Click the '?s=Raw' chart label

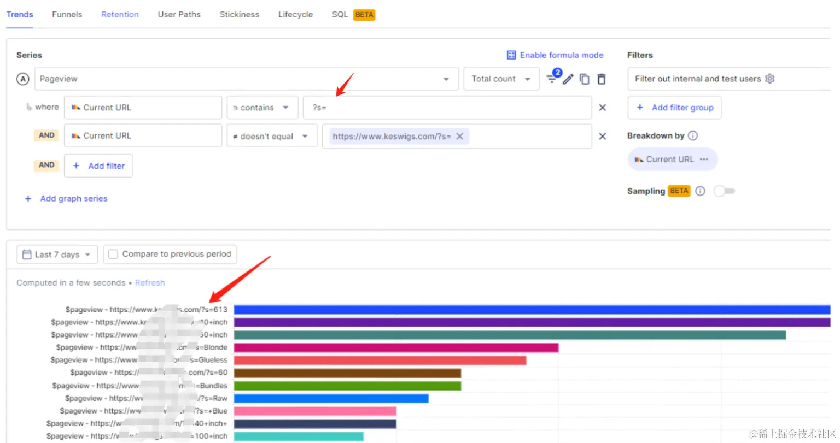tap(146, 398)
